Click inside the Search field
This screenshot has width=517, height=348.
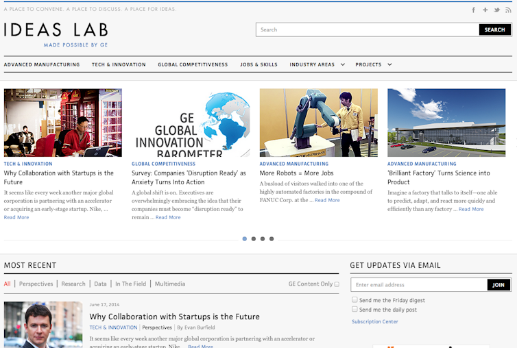coord(368,29)
